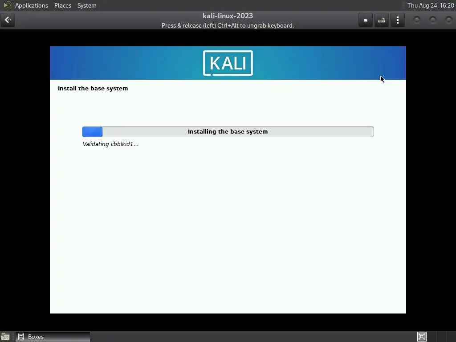
Task: Click the KALI logo banner
Action: tap(228, 63)
